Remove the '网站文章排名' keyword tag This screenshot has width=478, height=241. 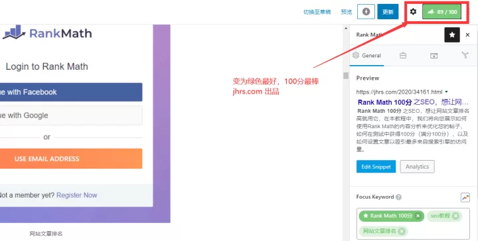click(402, 231)
